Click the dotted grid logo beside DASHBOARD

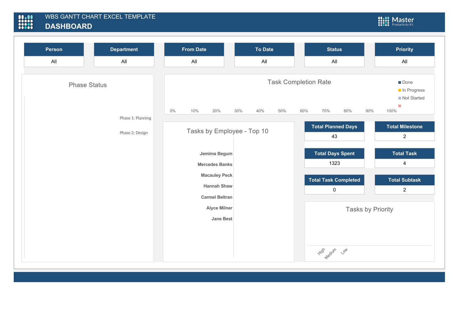point(26,22)
